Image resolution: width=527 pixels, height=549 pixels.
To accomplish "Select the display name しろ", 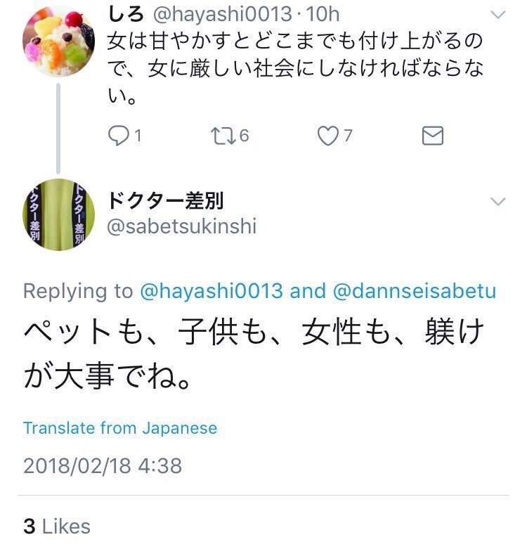I will 126,14.
